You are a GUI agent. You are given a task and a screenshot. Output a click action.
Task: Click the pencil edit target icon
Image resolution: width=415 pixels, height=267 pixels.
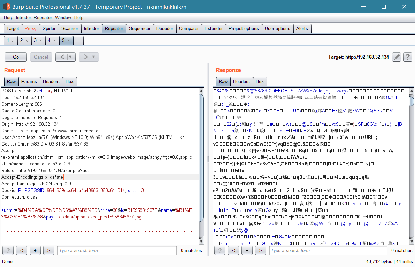(x=396, y=57)
